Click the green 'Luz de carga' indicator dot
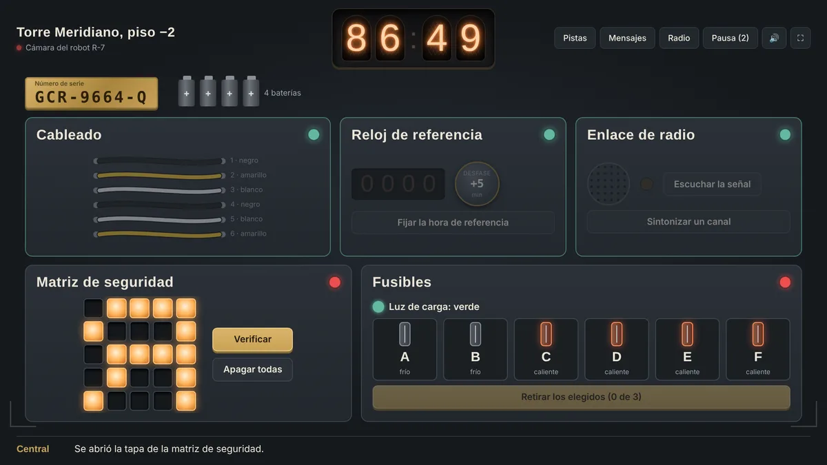Viewport: 827px width, 465px height. click(378, 307)
